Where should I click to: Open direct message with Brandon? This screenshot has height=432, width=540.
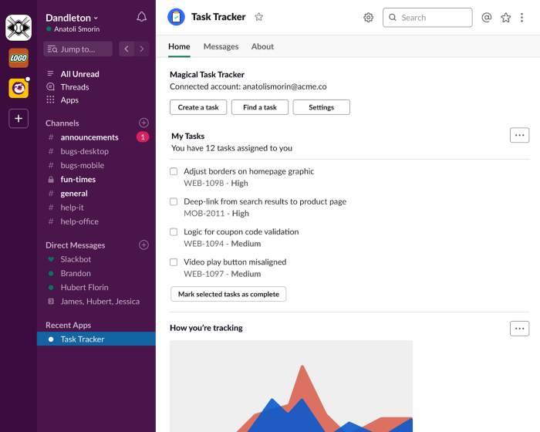coord(76,273)
